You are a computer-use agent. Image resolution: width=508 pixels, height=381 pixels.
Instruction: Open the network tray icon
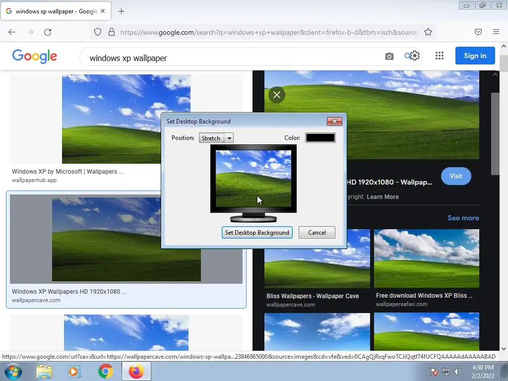[446, 372]
